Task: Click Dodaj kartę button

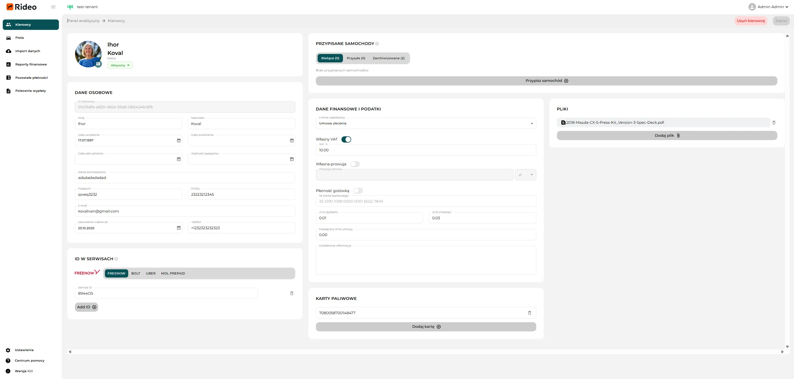Action: click(x=426, y=327)
